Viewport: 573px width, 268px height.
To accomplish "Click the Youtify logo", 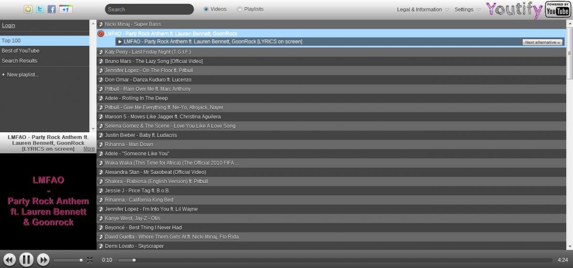I will tap(514, 10).
